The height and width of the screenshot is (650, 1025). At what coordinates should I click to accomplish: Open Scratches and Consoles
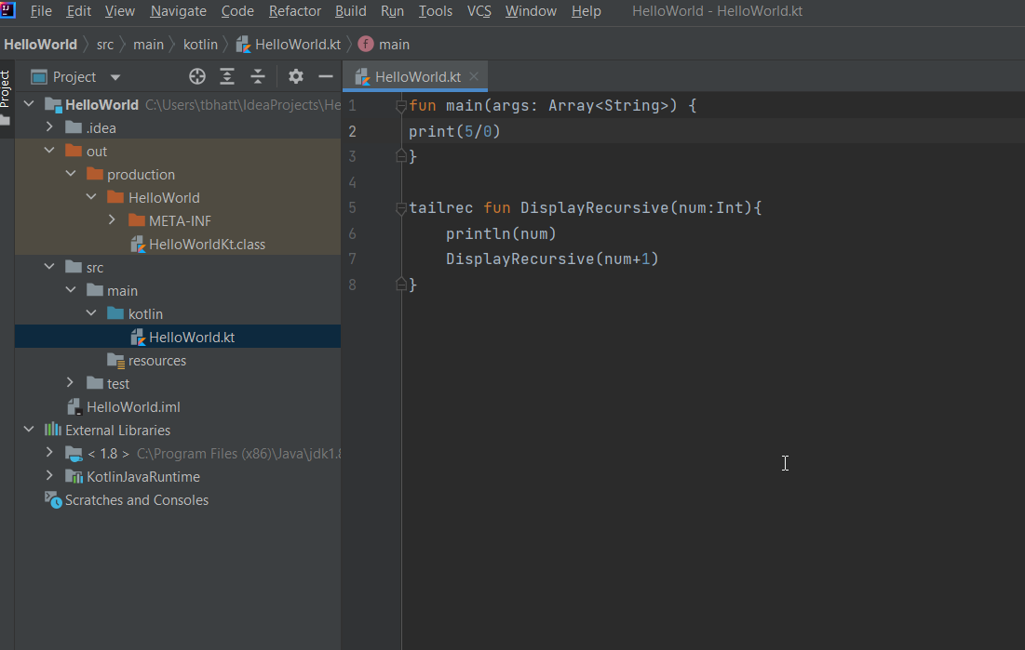coord(136,499)
